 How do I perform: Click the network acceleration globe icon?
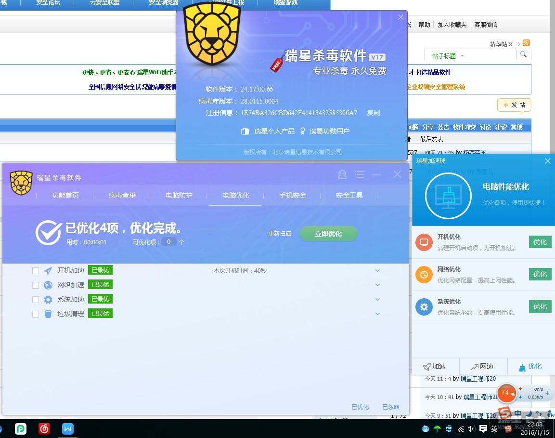[48, 285]
